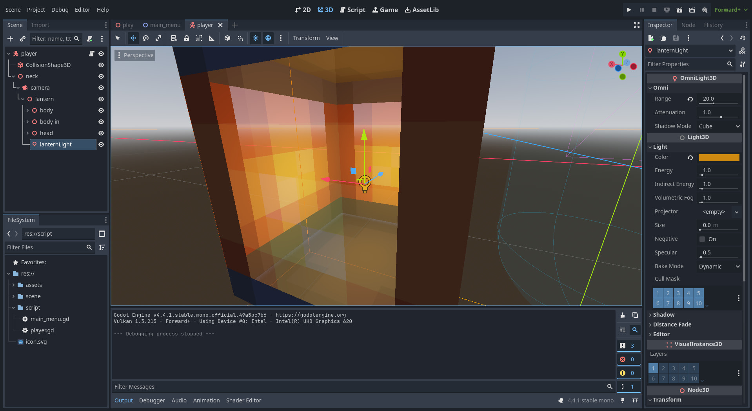Click the add child node plus icon

tap(10, 39)
